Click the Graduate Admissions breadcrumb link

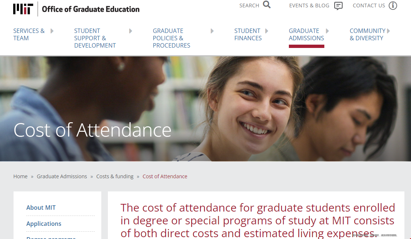pos(62,176)
